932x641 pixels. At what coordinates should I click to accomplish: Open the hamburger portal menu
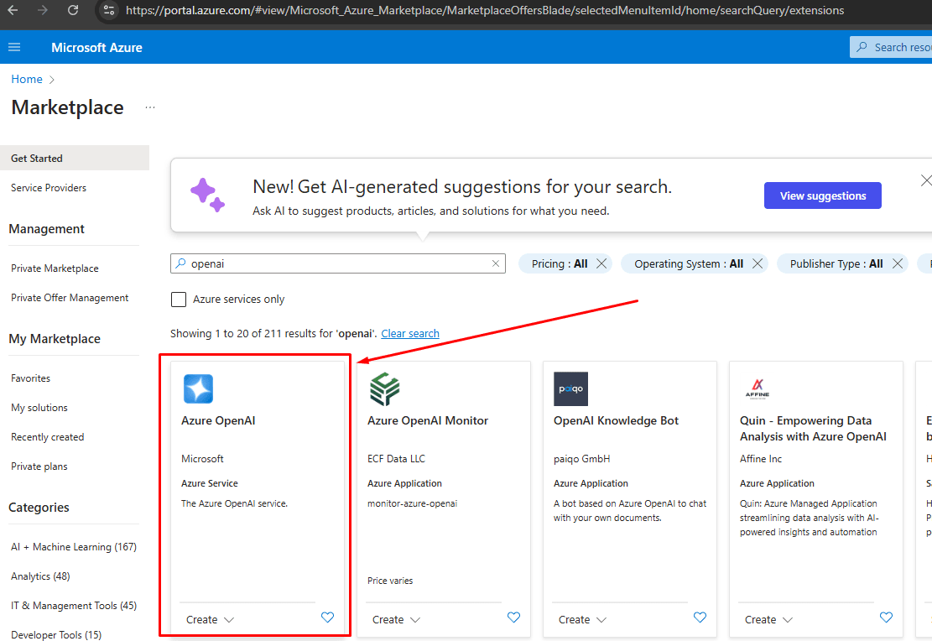tap(14, 47)
